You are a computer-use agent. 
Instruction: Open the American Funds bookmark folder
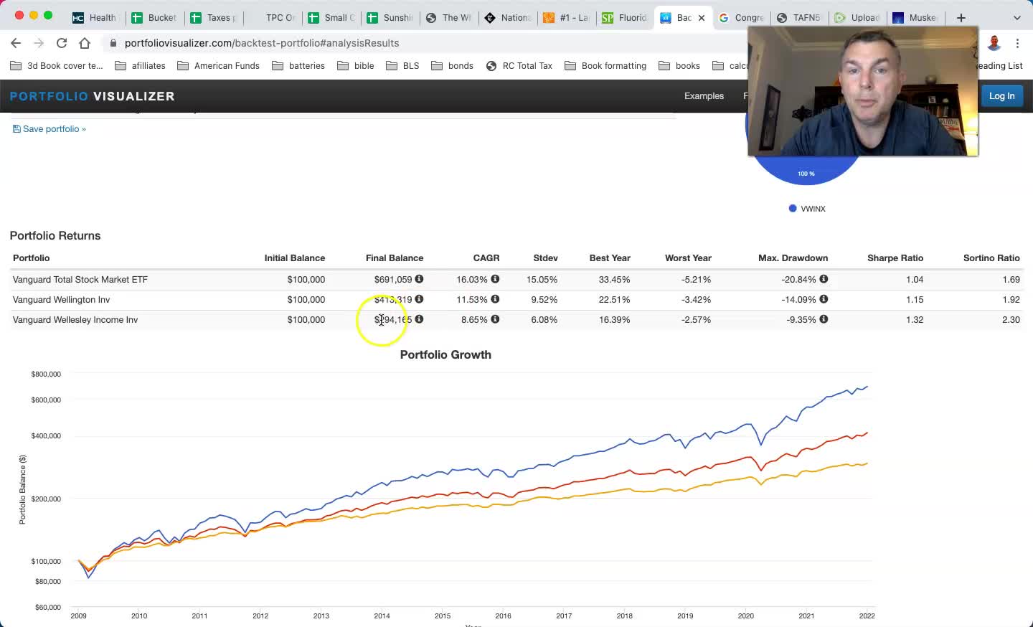(x=219, y=66)
